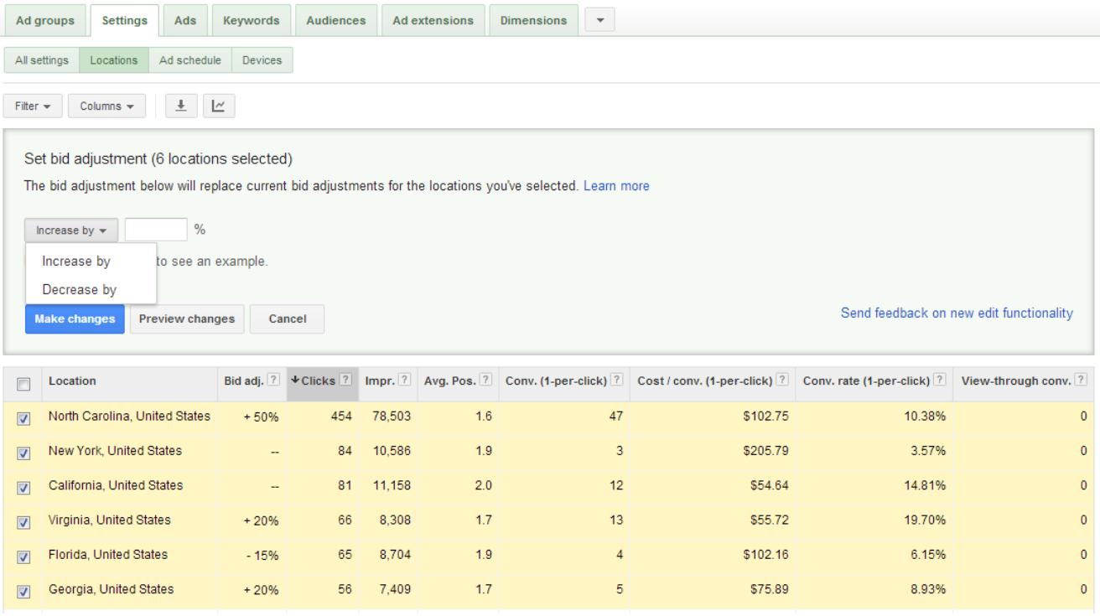1100x616 pixels.
Task: Click North Carolina, United States location
Action: 129,417
